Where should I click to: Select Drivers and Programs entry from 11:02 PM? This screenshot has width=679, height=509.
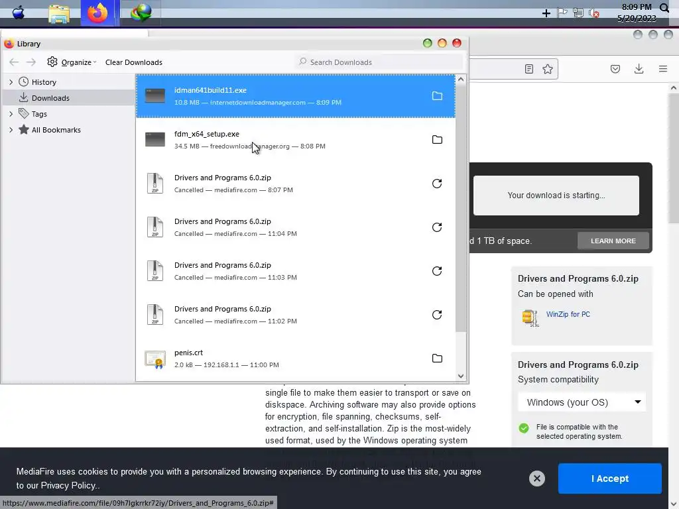coord(296,315)
